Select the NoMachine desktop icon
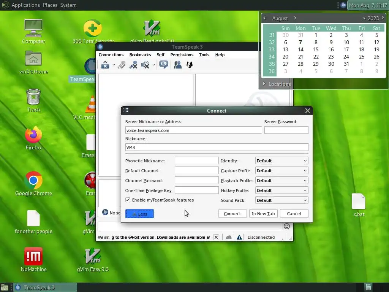This screenshot has height=292, width=389. click(33, 259)
